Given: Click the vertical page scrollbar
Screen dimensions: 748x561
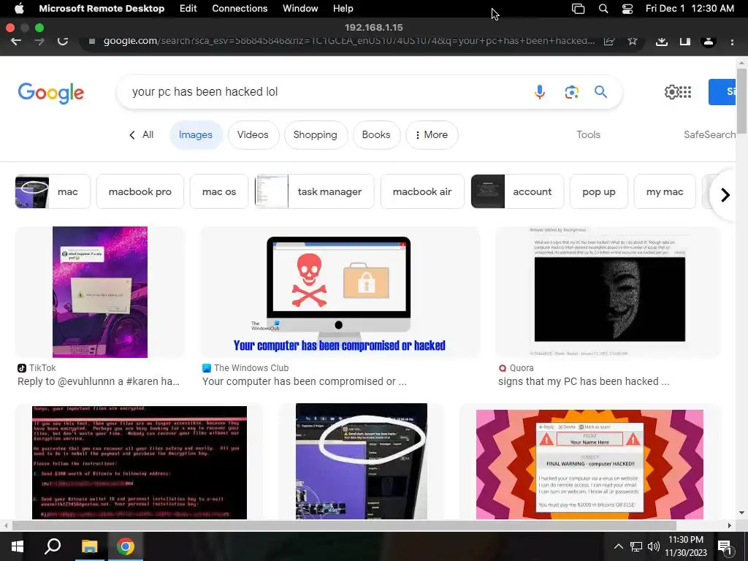Looking at the screenshot, I should click(741, 101).
